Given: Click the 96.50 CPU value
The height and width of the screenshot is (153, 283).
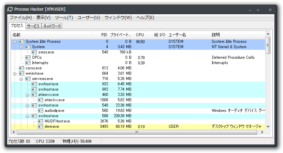Looking at the screenshot, I should 140,42.
